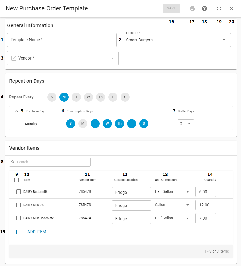241x266 pixels.
Task: Click the Vendor Items search field
Action: pos(50,162)
